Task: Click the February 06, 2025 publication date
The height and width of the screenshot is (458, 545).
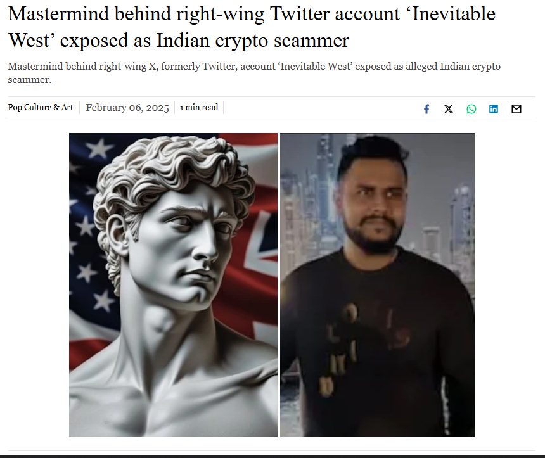Action: (127, 108)
